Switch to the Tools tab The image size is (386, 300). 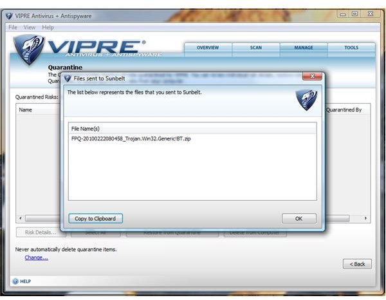coord(351,49)
